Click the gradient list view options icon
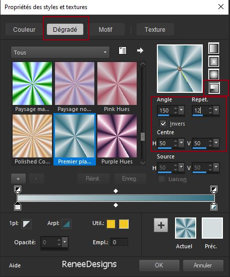This screenshot has height=277, width=230. [123, 50]
